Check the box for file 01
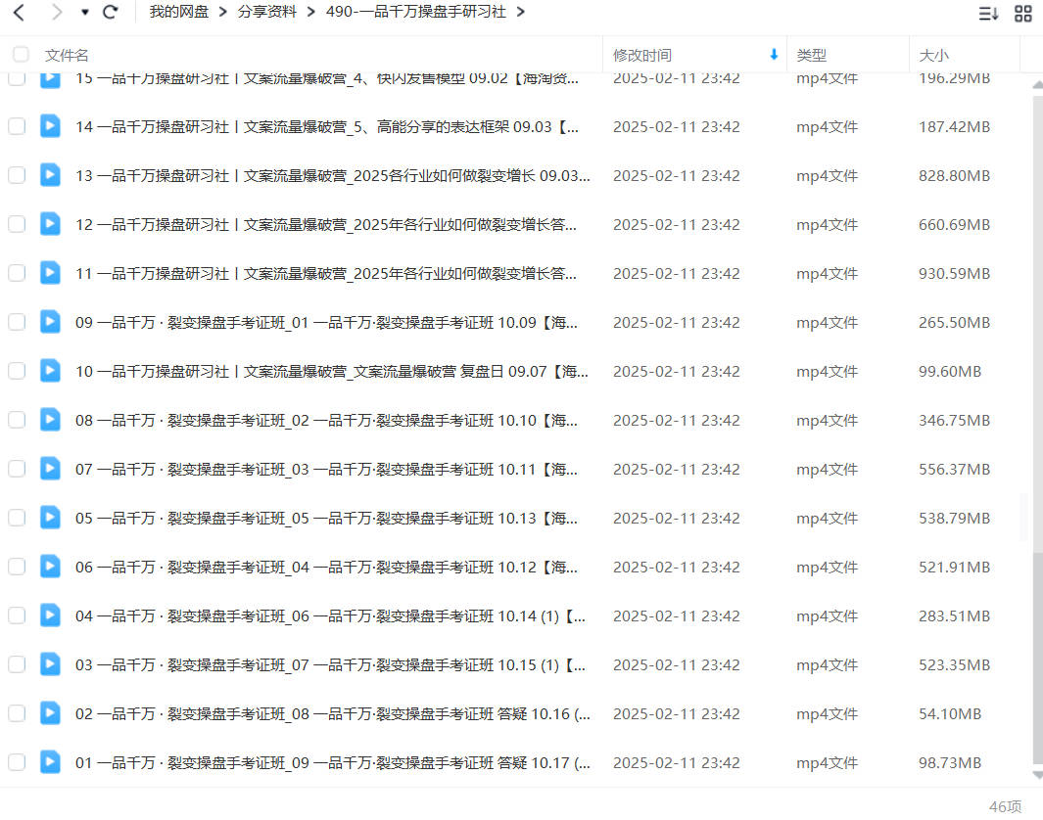1043x820 pixels. (x=17, y=762)
